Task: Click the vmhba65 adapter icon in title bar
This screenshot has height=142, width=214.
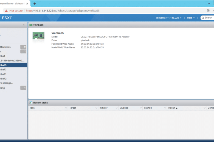Action: click(x=31, y=25)
